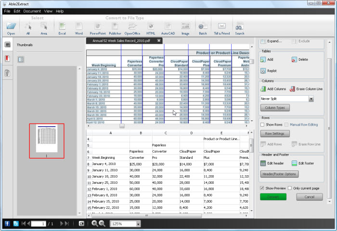Select All content tool

click(28, 26)
